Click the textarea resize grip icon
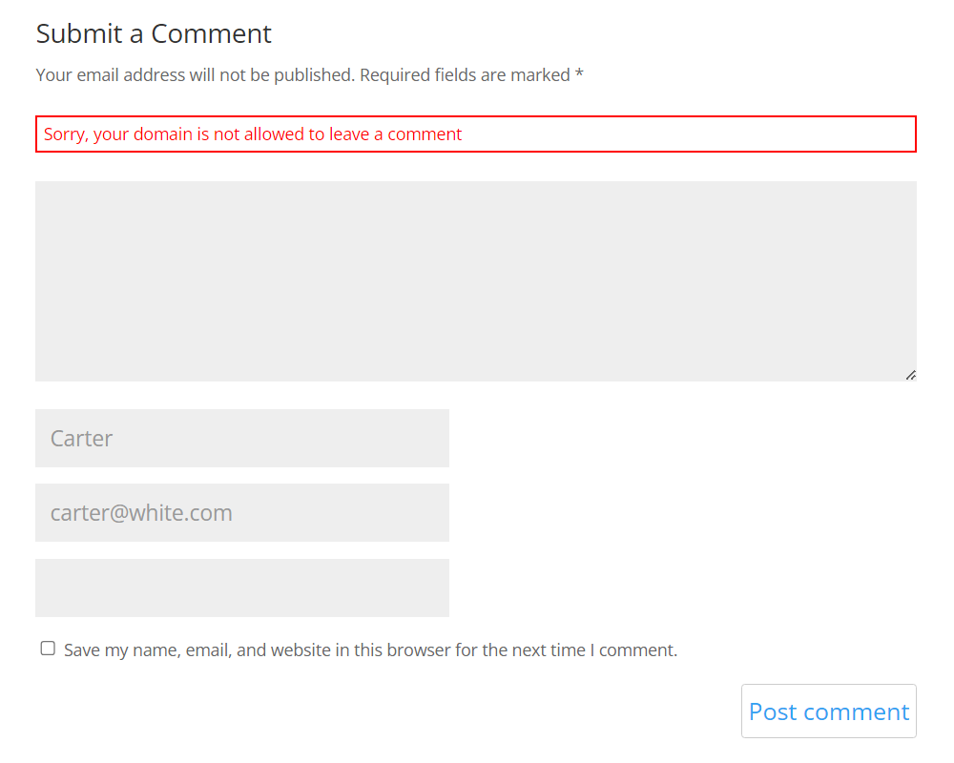The image size is (954, 763). tap(910, 375)
